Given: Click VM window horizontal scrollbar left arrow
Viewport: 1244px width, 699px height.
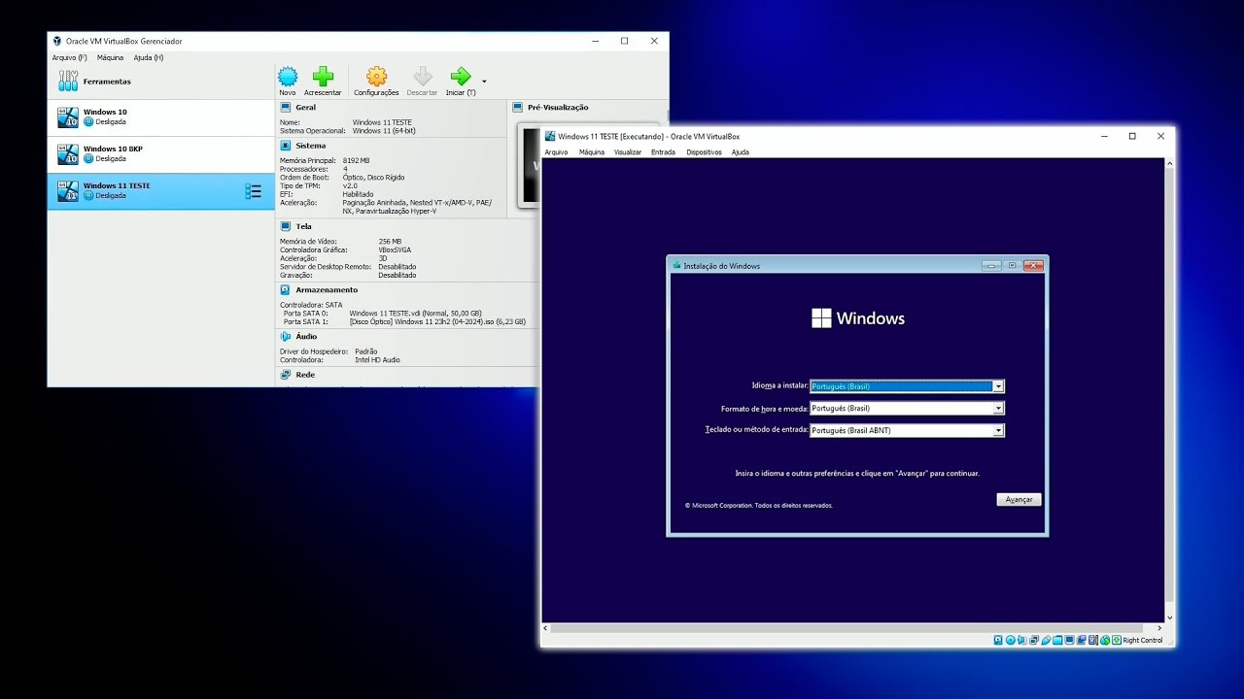Looking at the screenshot, I should [x=547, y=628].
